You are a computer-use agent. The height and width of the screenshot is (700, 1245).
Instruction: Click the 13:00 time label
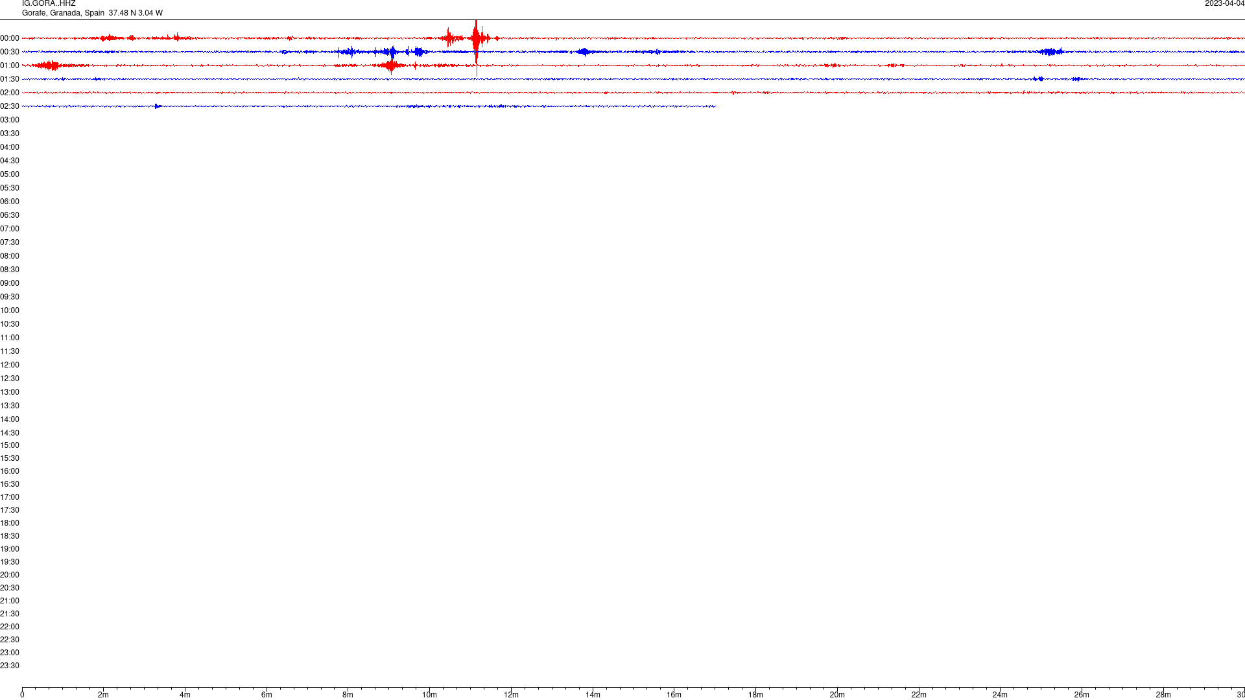(x=10, y=392)
